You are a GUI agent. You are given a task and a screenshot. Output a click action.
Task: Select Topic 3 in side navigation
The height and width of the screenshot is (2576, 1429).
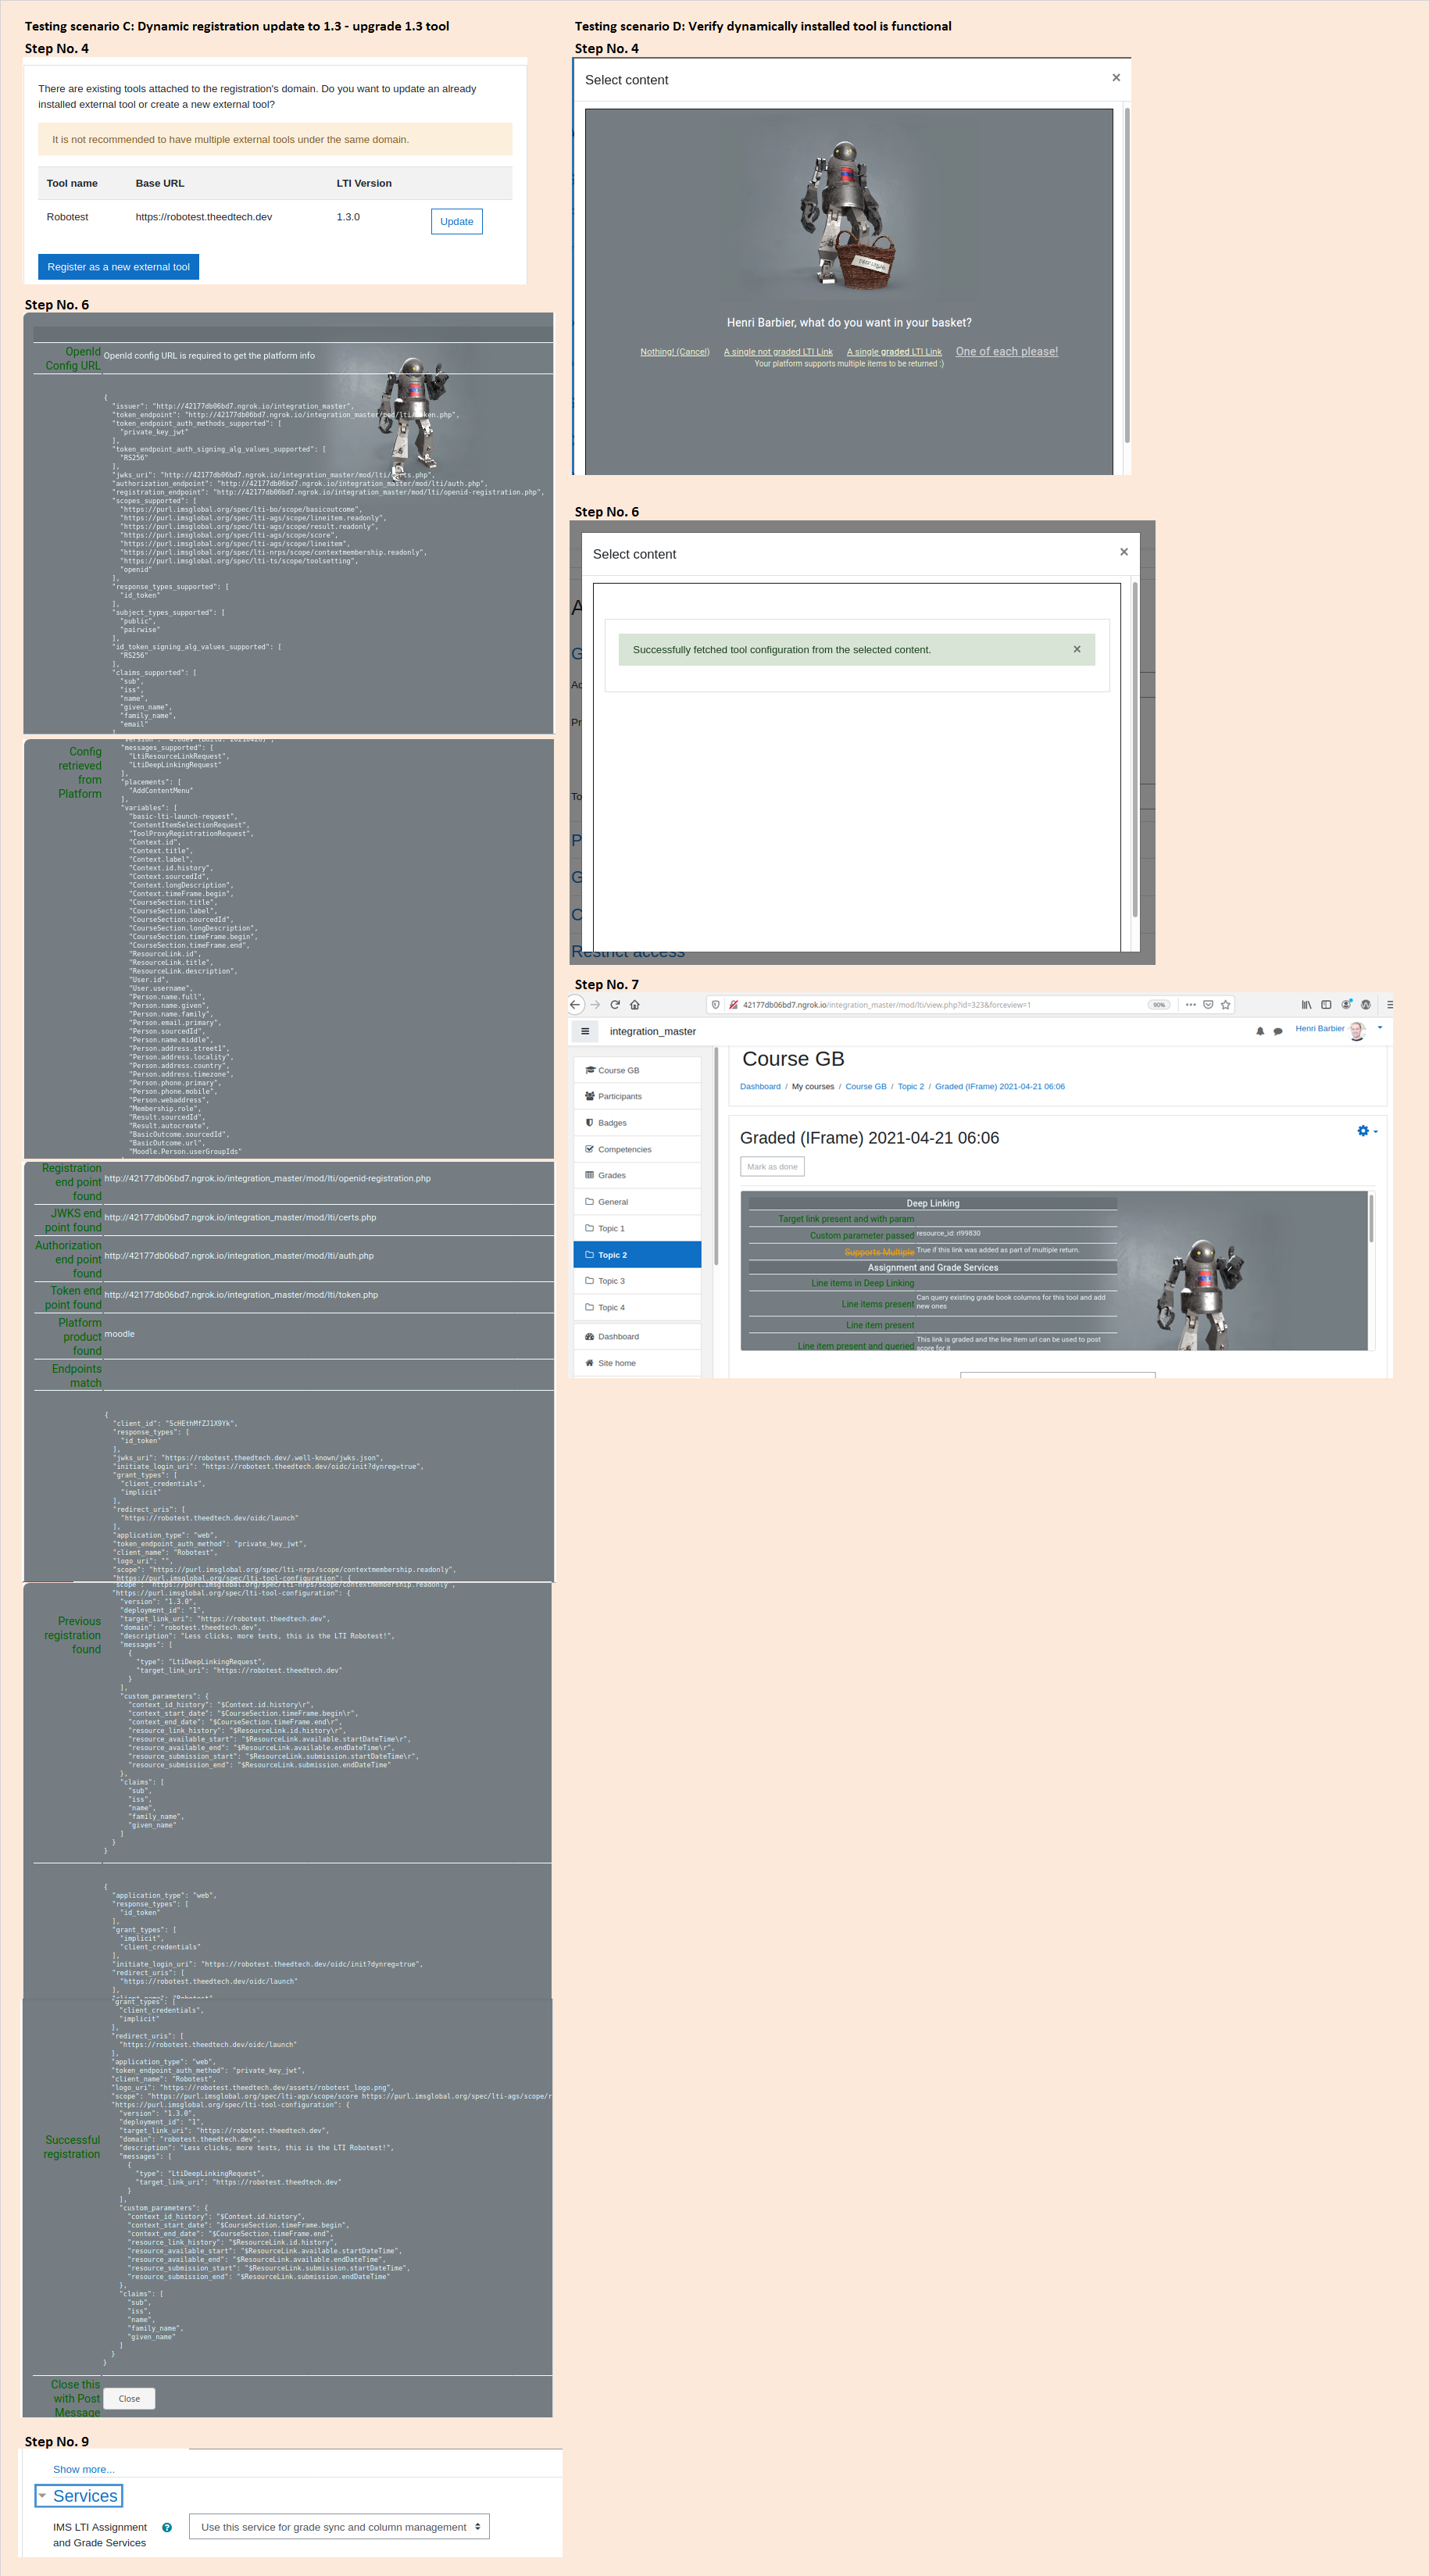(x=638, y=1281)
